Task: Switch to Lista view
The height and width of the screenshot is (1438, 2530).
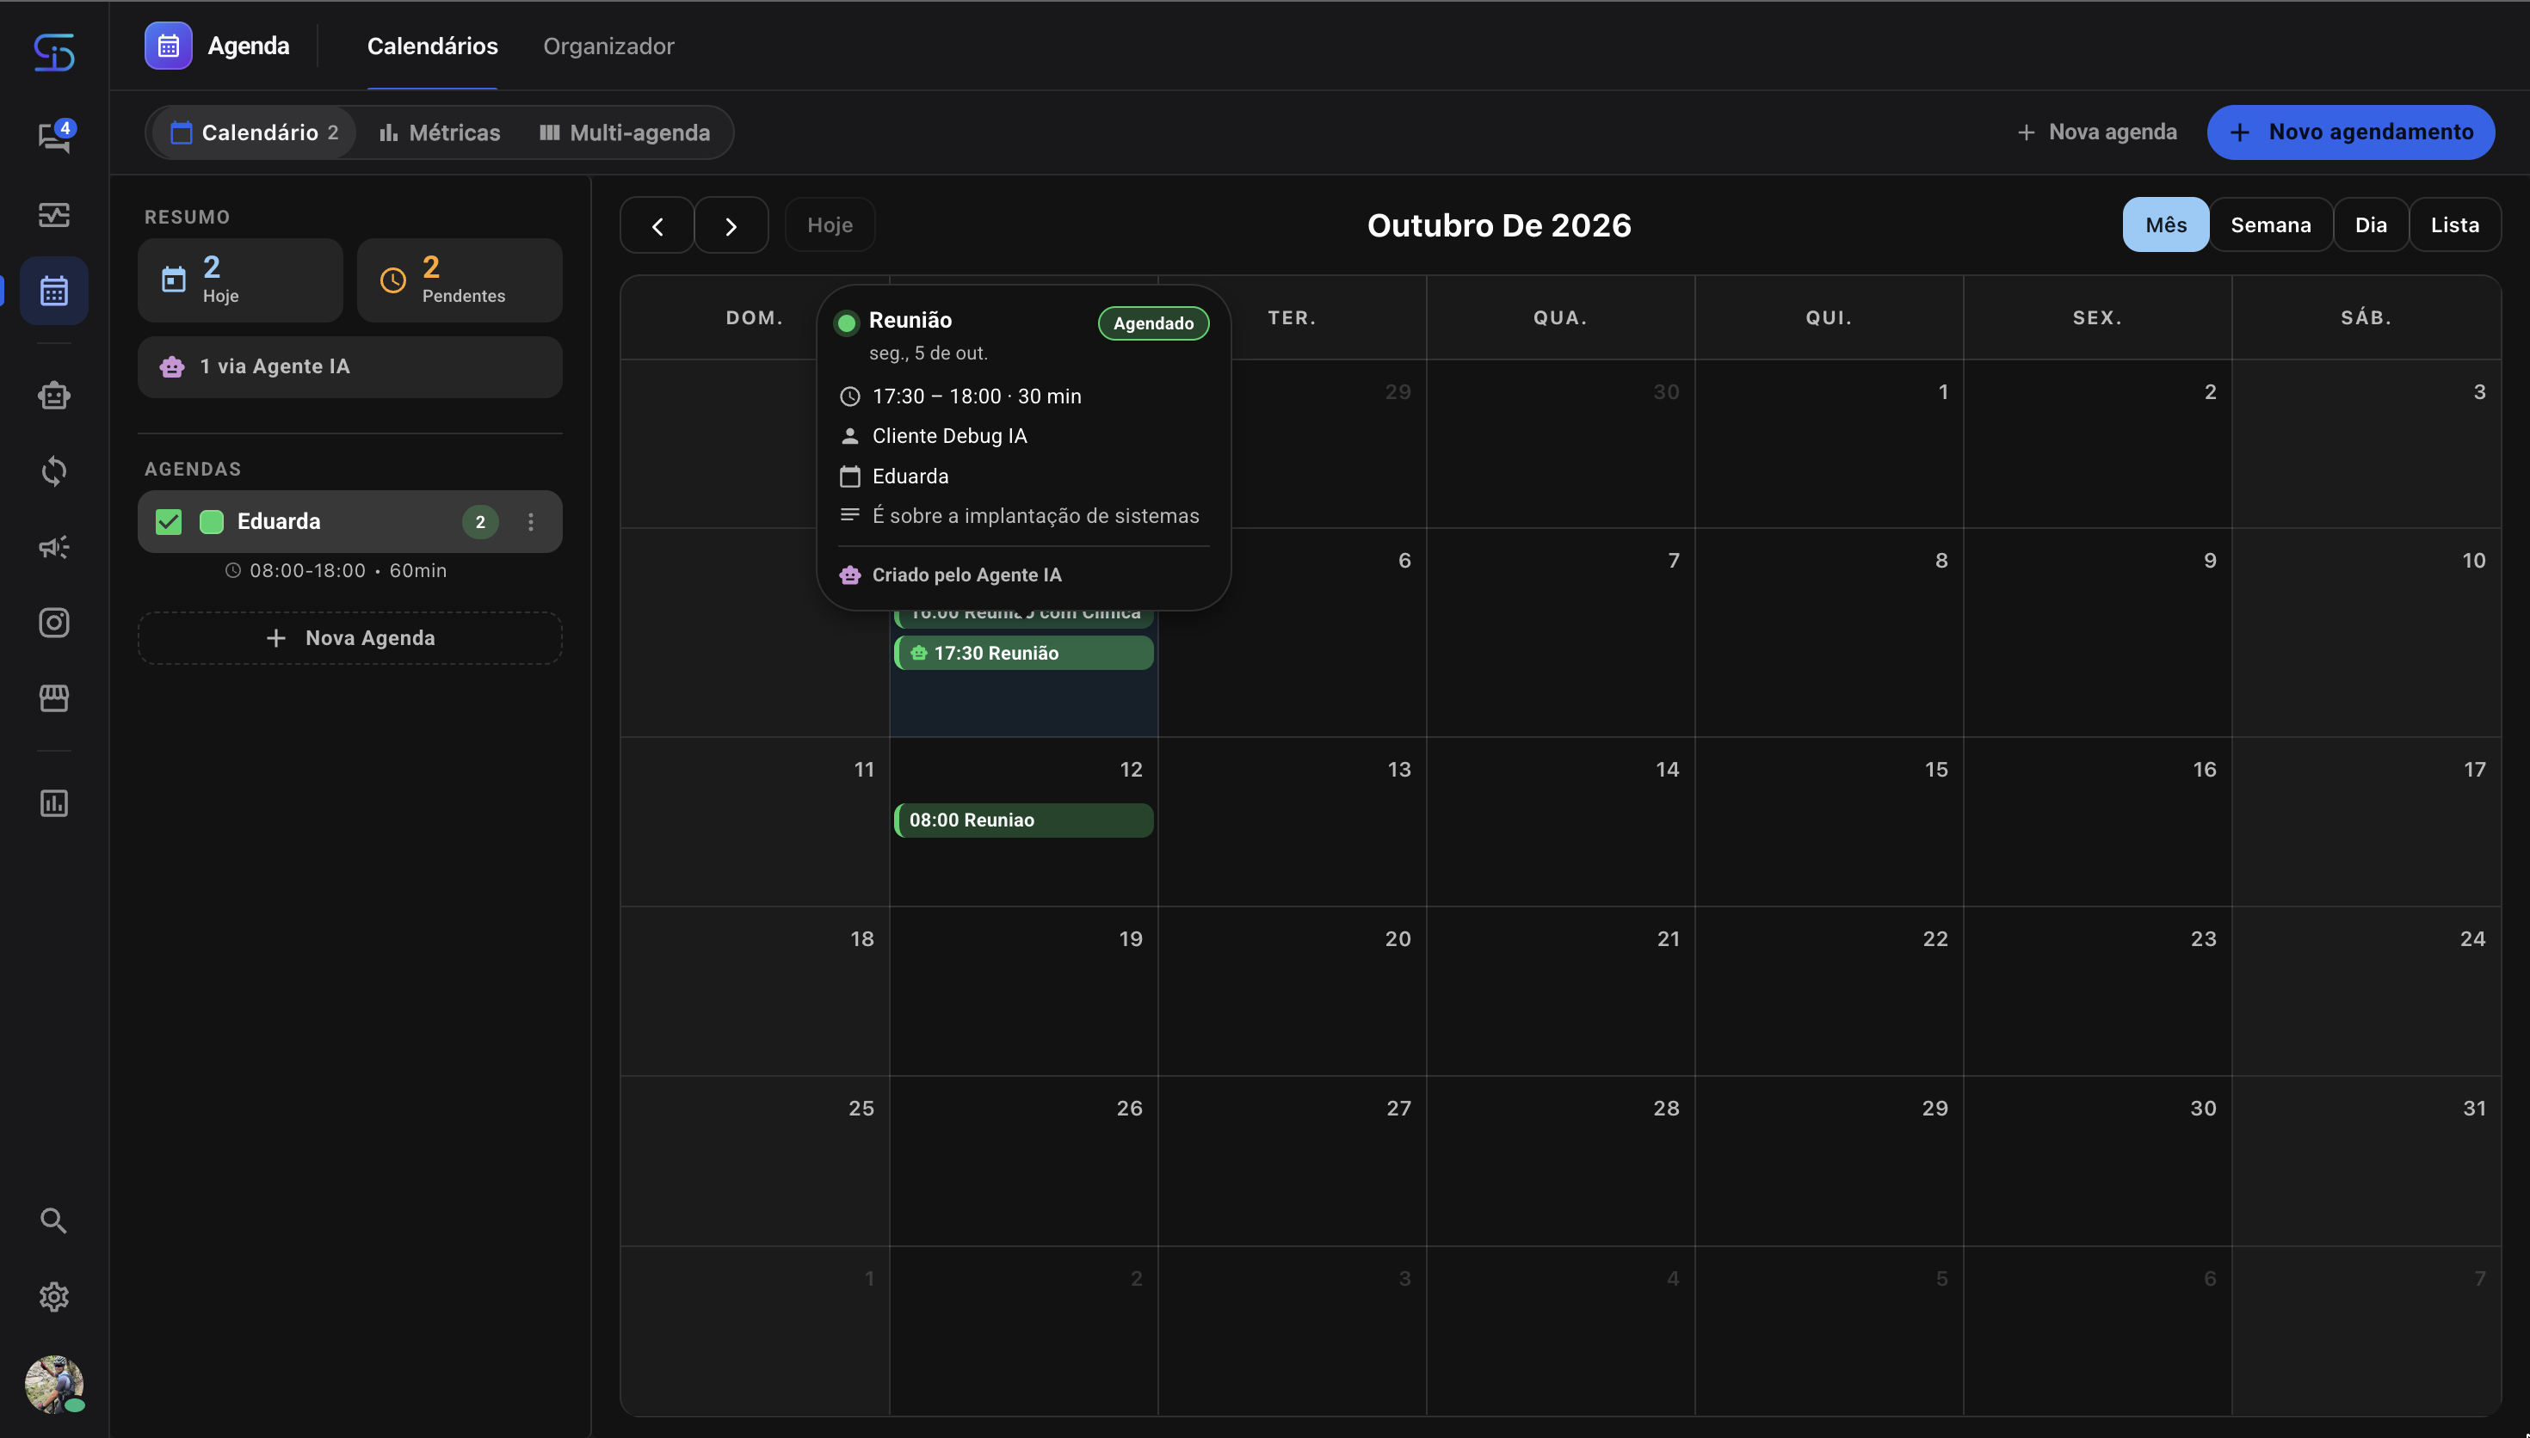Action: 2455,225
